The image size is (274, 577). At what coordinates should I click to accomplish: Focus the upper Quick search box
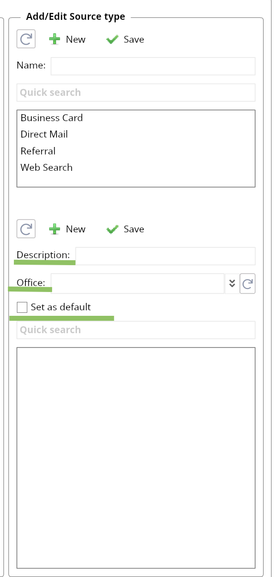pyautogui.click(x=136, y=92)
